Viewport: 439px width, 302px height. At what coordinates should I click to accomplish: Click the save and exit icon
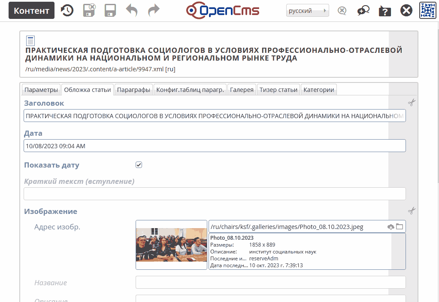point(89,11)
